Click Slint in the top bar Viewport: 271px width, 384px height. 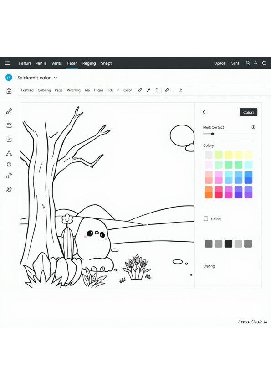(x=235, y=63)
